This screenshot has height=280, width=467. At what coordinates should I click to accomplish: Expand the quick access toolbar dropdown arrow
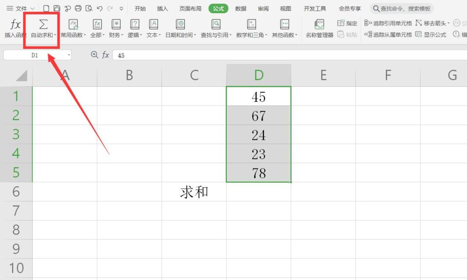click(x=121, y=9)
